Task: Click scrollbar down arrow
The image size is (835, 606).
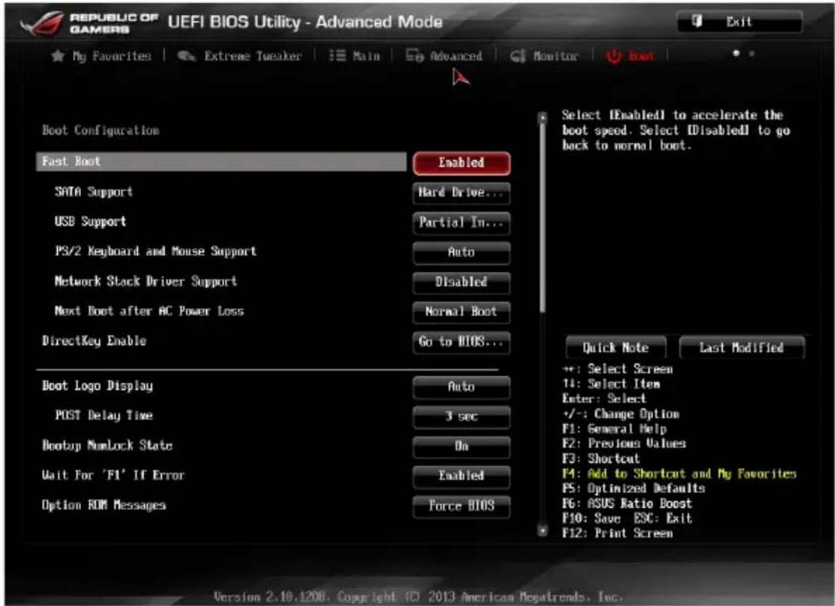Action: [542, 530]
